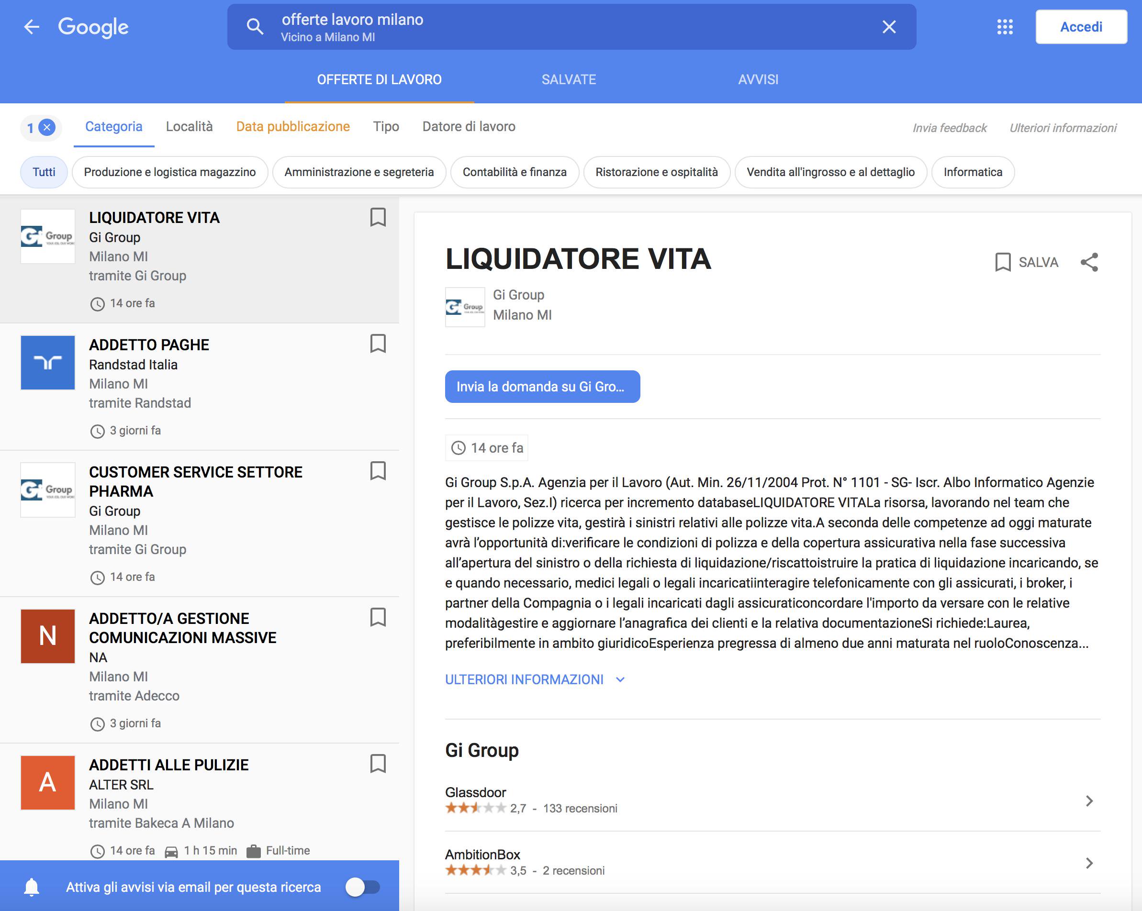The width and height of the screenshot is (1142, 911).
Task: Click the bell alert icon
Action: coord(32,887)
